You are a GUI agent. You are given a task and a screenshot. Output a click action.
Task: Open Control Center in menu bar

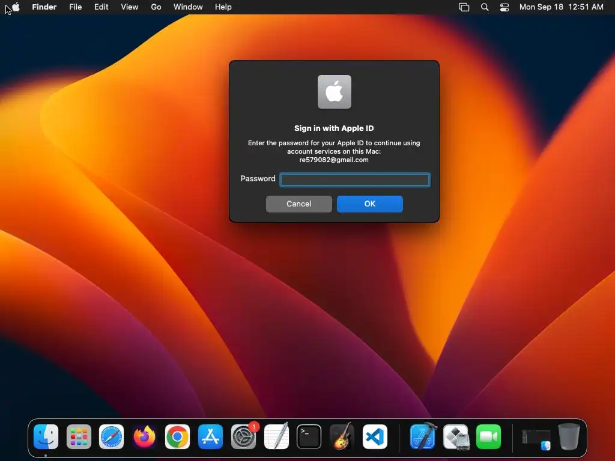coord(504,7)
